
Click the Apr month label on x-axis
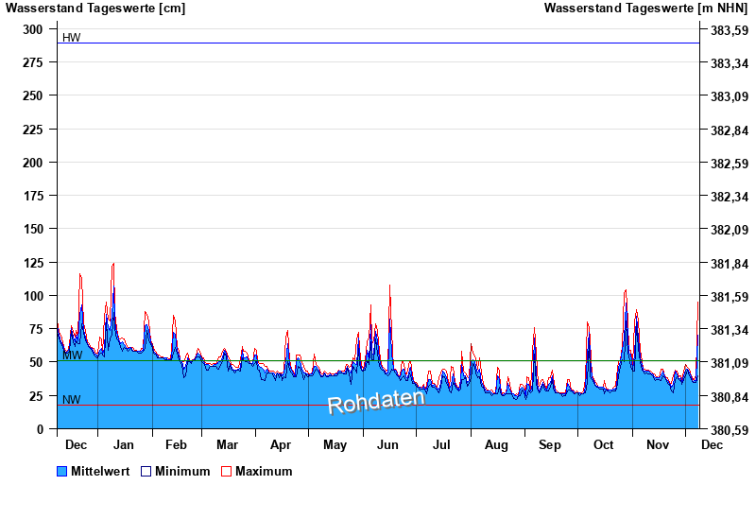tap(281, 444)
